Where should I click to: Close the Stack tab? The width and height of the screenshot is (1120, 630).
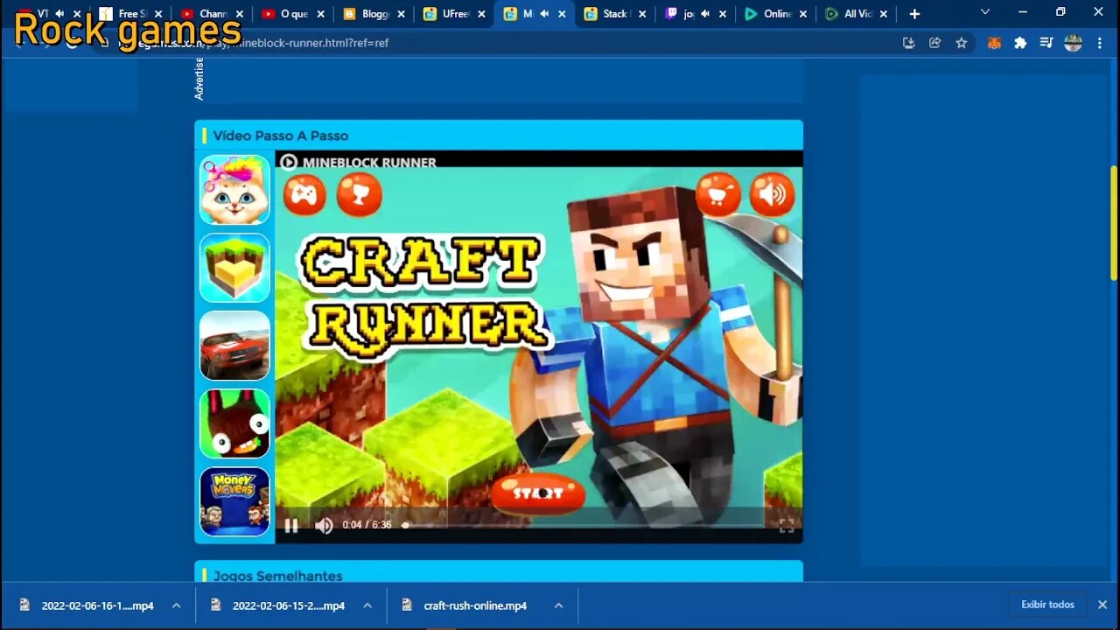(x=642, y=14)
